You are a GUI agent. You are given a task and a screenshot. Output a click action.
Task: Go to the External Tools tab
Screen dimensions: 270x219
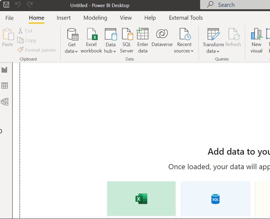186,18
